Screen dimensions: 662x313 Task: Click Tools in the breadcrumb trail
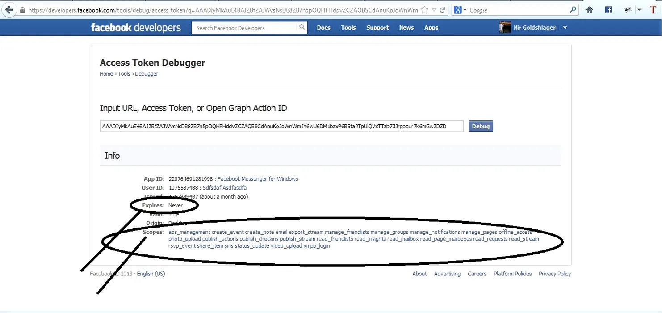124,74
